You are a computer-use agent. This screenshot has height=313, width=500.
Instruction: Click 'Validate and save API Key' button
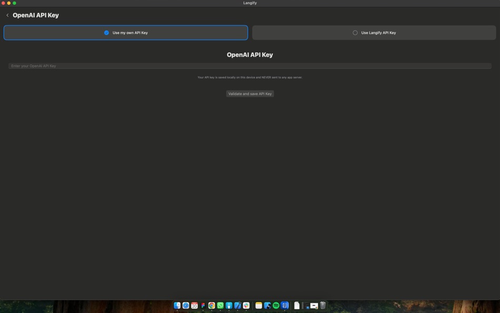coord(250,94)
